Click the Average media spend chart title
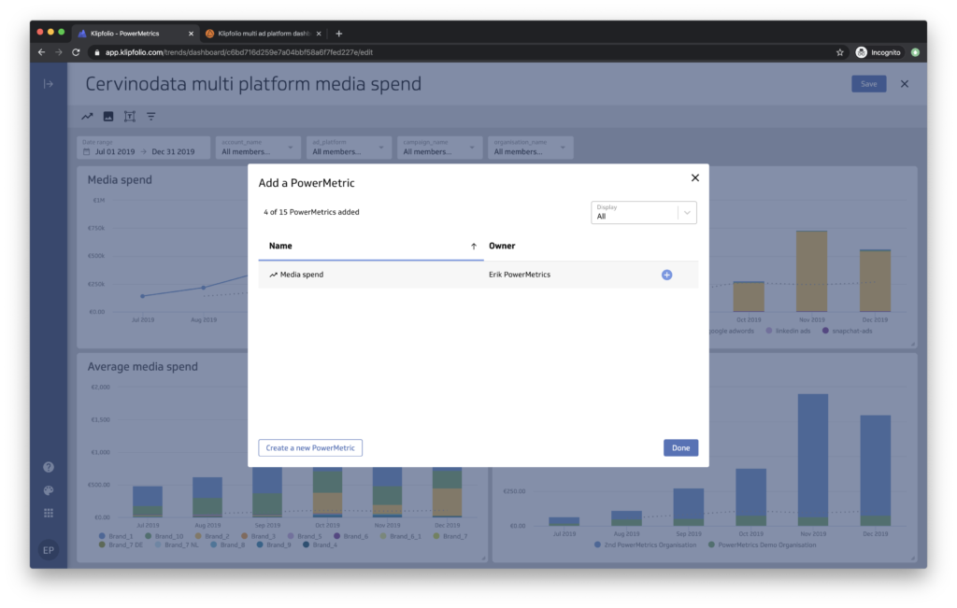The height and width of the screenshot is (608, 957). 143,366
